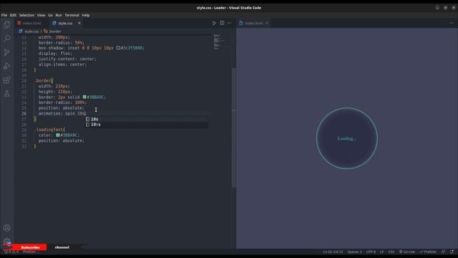
Task: Change file encoding UTF-8
Action: (x=371, y=252)
